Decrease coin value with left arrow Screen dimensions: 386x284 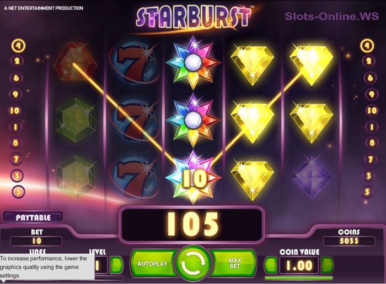pos(271,265)
